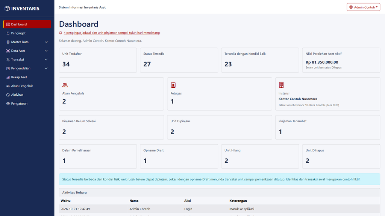Image resolution: width=385 pixels, height=216 pixels.
Task: Open the Pengaturan menu item
Action: coord(27,103)
